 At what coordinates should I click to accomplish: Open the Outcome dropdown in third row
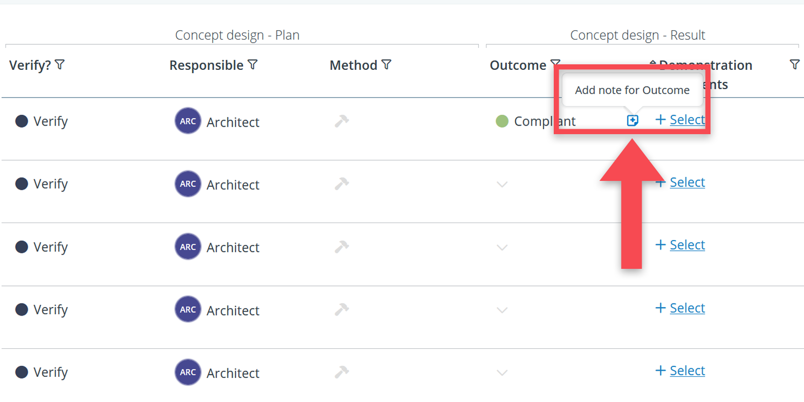coord(502,247)
